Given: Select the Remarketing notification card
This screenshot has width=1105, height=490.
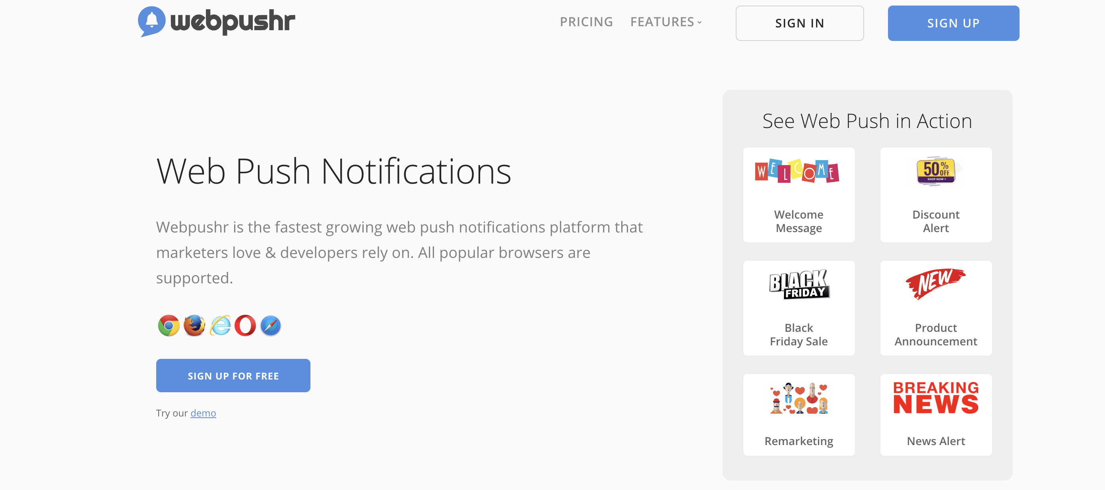Looking at the screenshot, I should (799, 414).
